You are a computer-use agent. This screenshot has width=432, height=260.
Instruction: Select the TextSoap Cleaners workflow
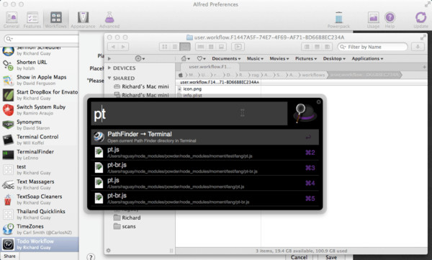[x=40, y=199]
